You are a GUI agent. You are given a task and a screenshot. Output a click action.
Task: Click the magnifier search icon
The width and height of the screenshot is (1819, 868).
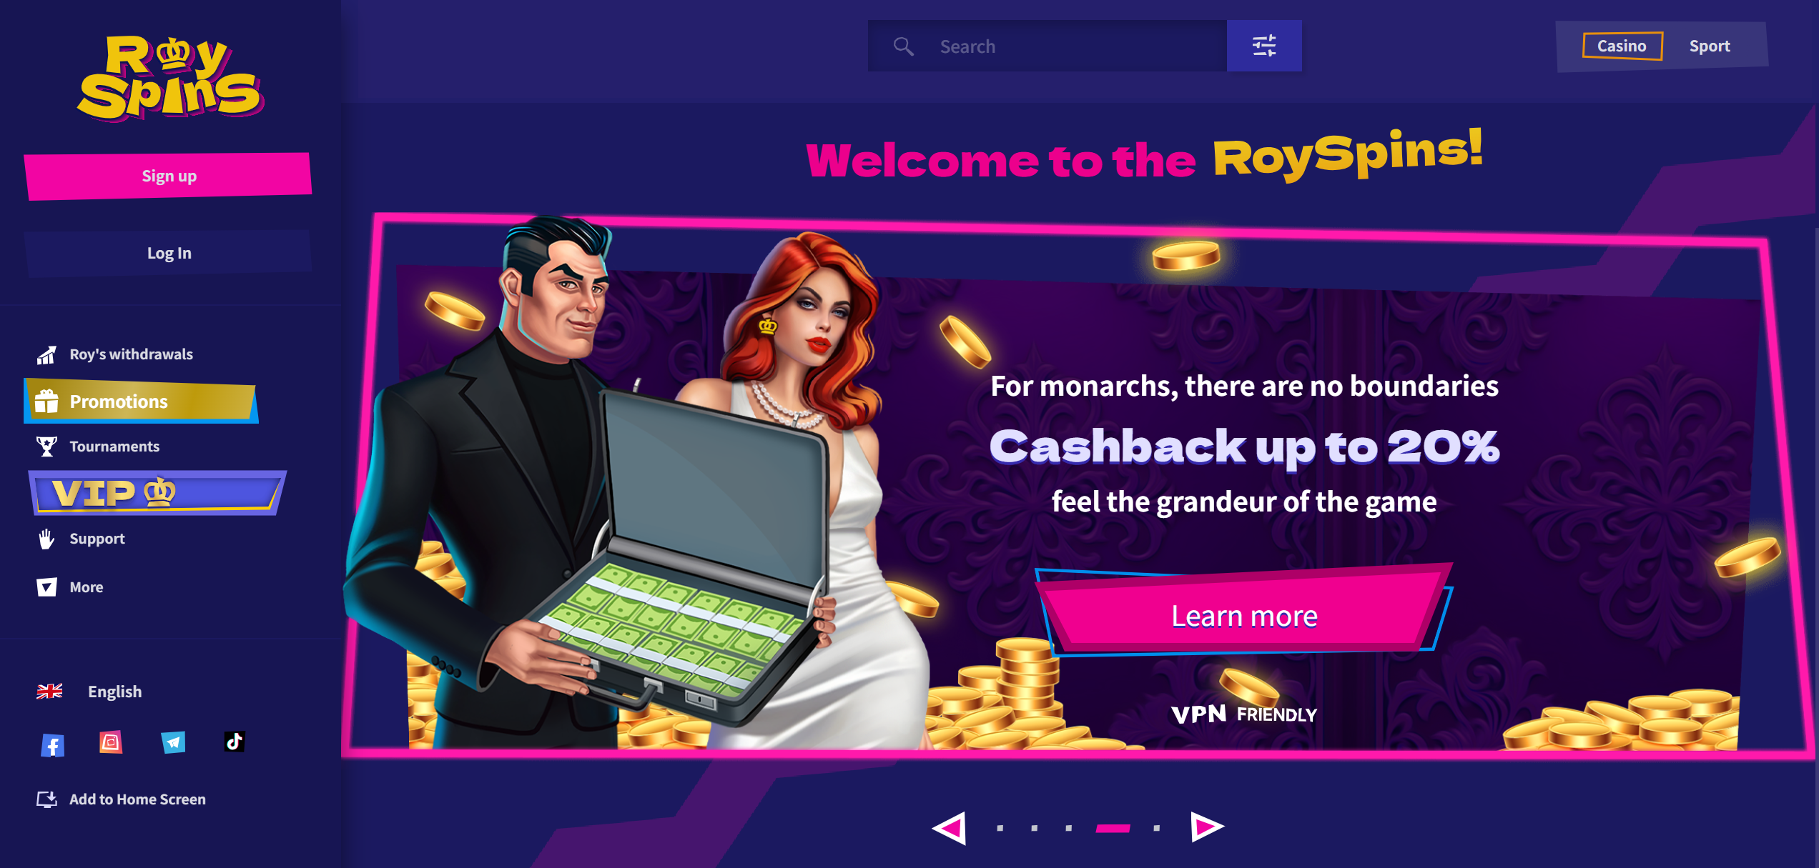(904, 46)
